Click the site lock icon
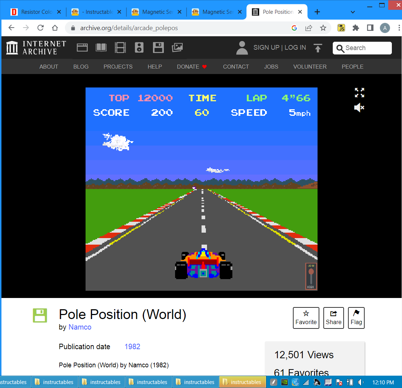This screenshot has width=402, height=388. (73, 28)
